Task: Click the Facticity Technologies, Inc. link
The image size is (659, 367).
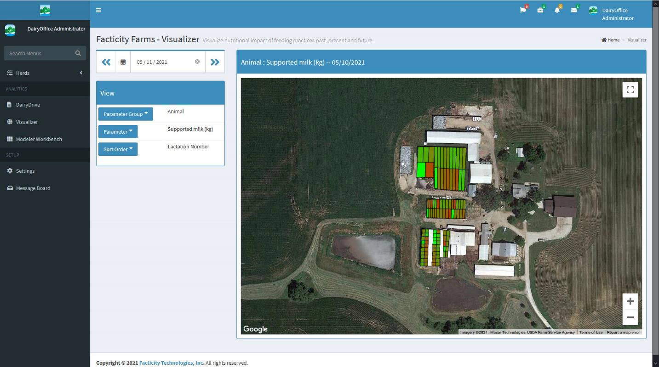Action: click(172, 363)
